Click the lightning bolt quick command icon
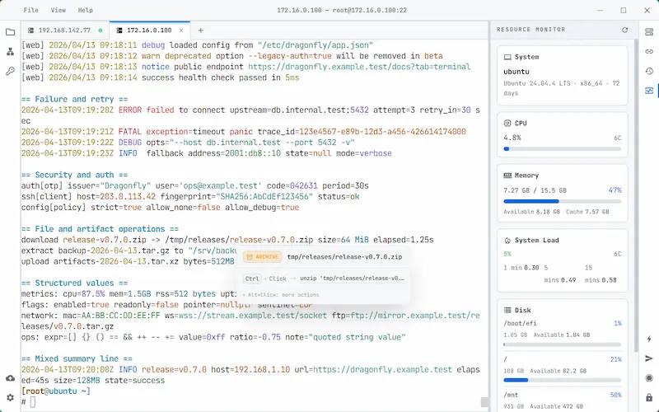Image resolution: width=659 pixels, height=412 pixels. (649, 339)
